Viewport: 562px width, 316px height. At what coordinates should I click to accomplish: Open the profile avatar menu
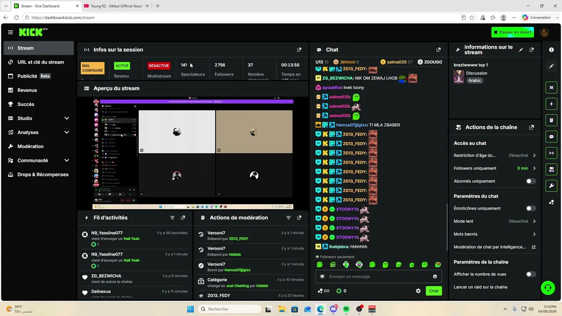click(x=544, y=32)
